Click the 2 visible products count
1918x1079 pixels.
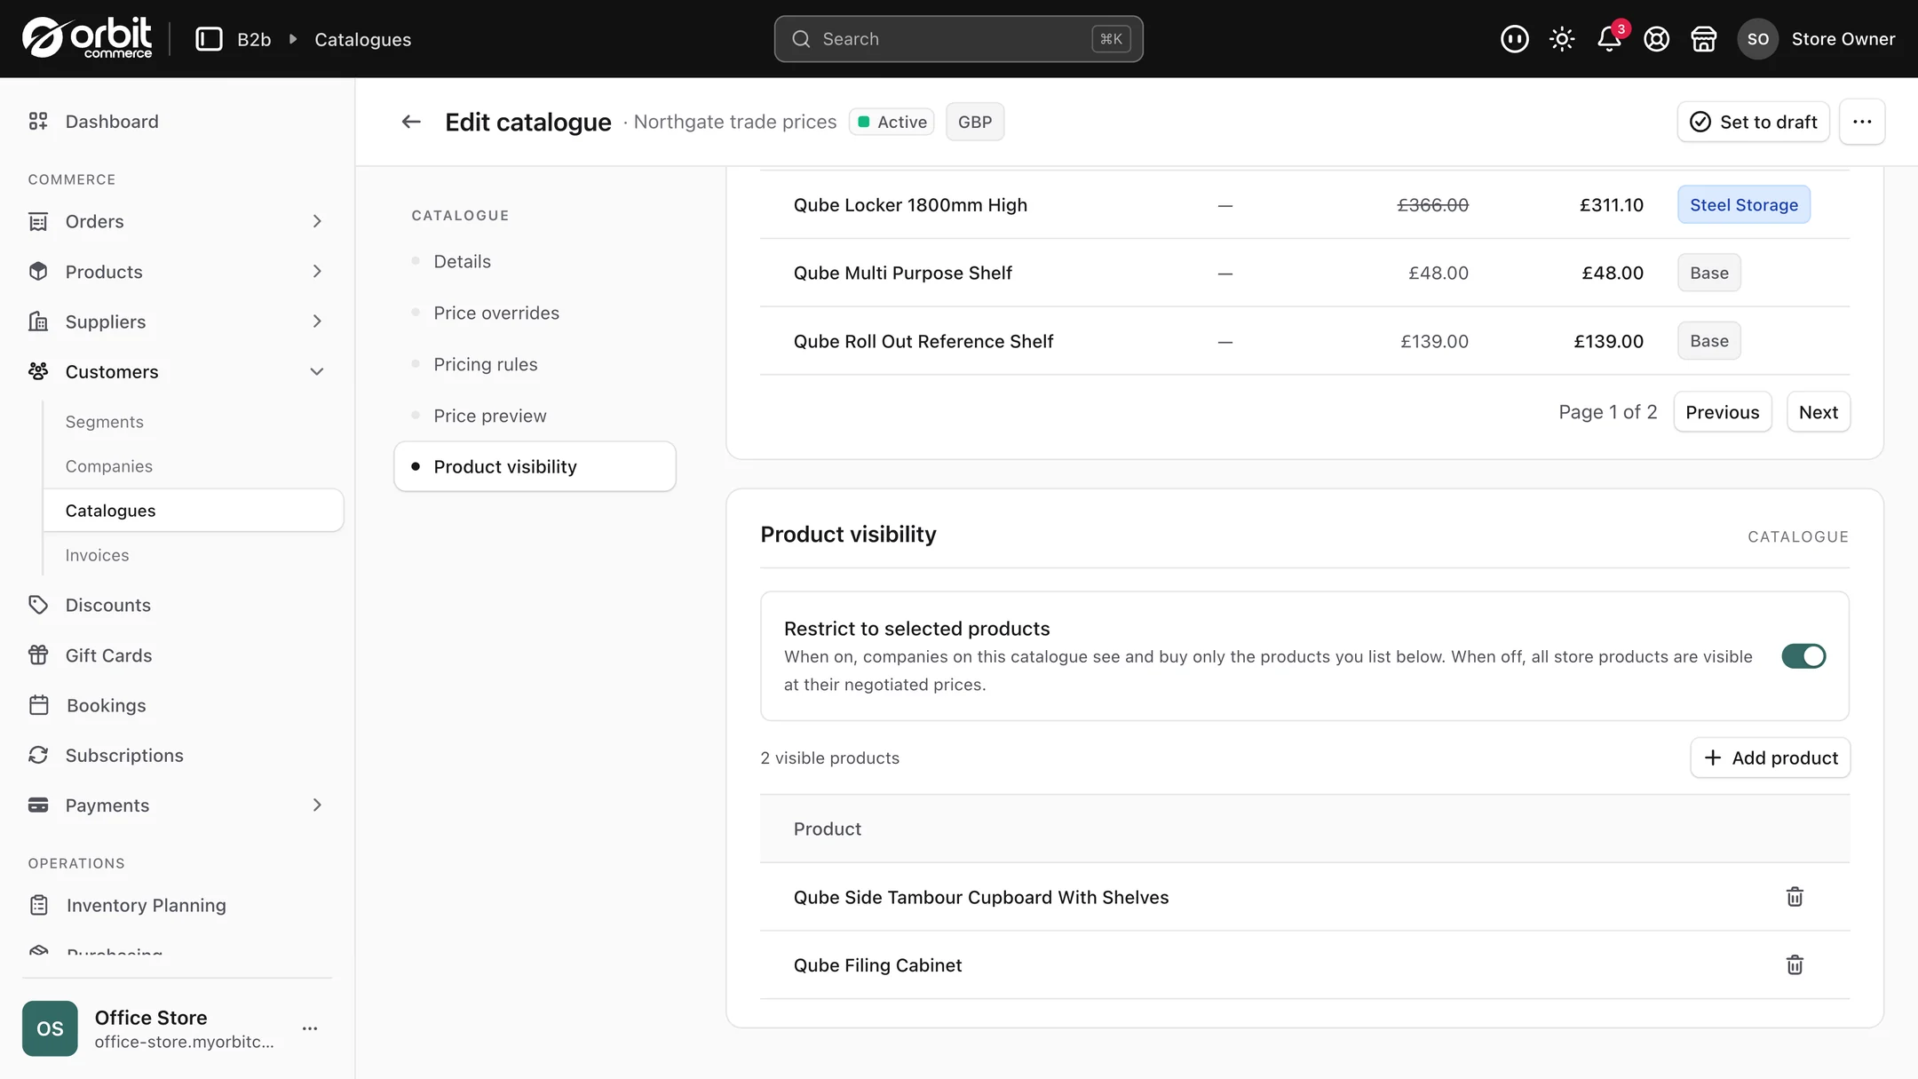tap(829, 758)
